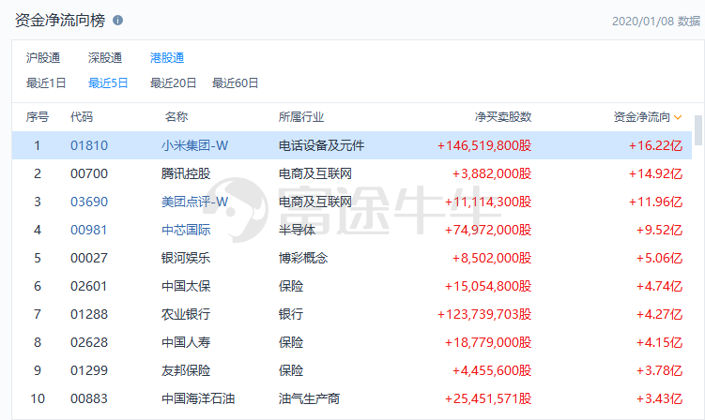The image size is (705, 420).
Task: Select stock code 00027 cell
Action: point(89,258)
